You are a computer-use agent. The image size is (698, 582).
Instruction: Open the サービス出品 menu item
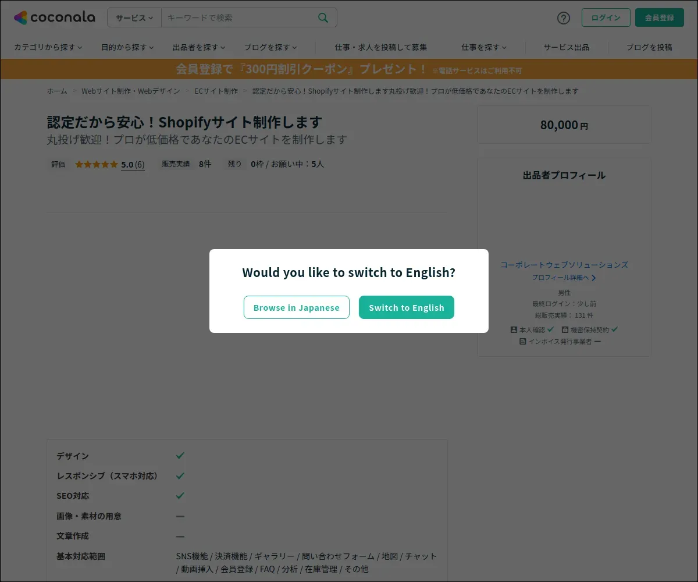point(567,47)
